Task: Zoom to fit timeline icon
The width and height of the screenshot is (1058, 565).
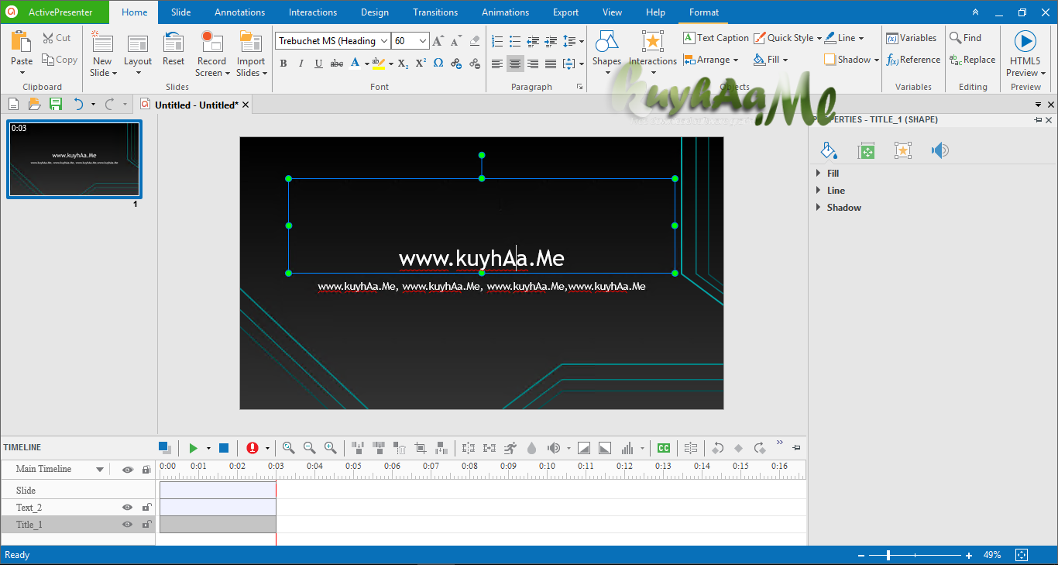Action: (288, 447)
